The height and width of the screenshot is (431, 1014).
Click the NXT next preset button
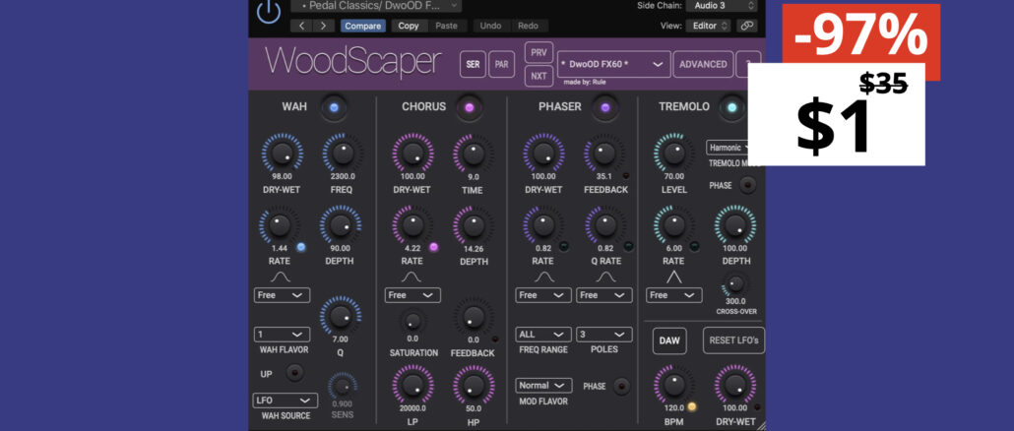(539, 76)
